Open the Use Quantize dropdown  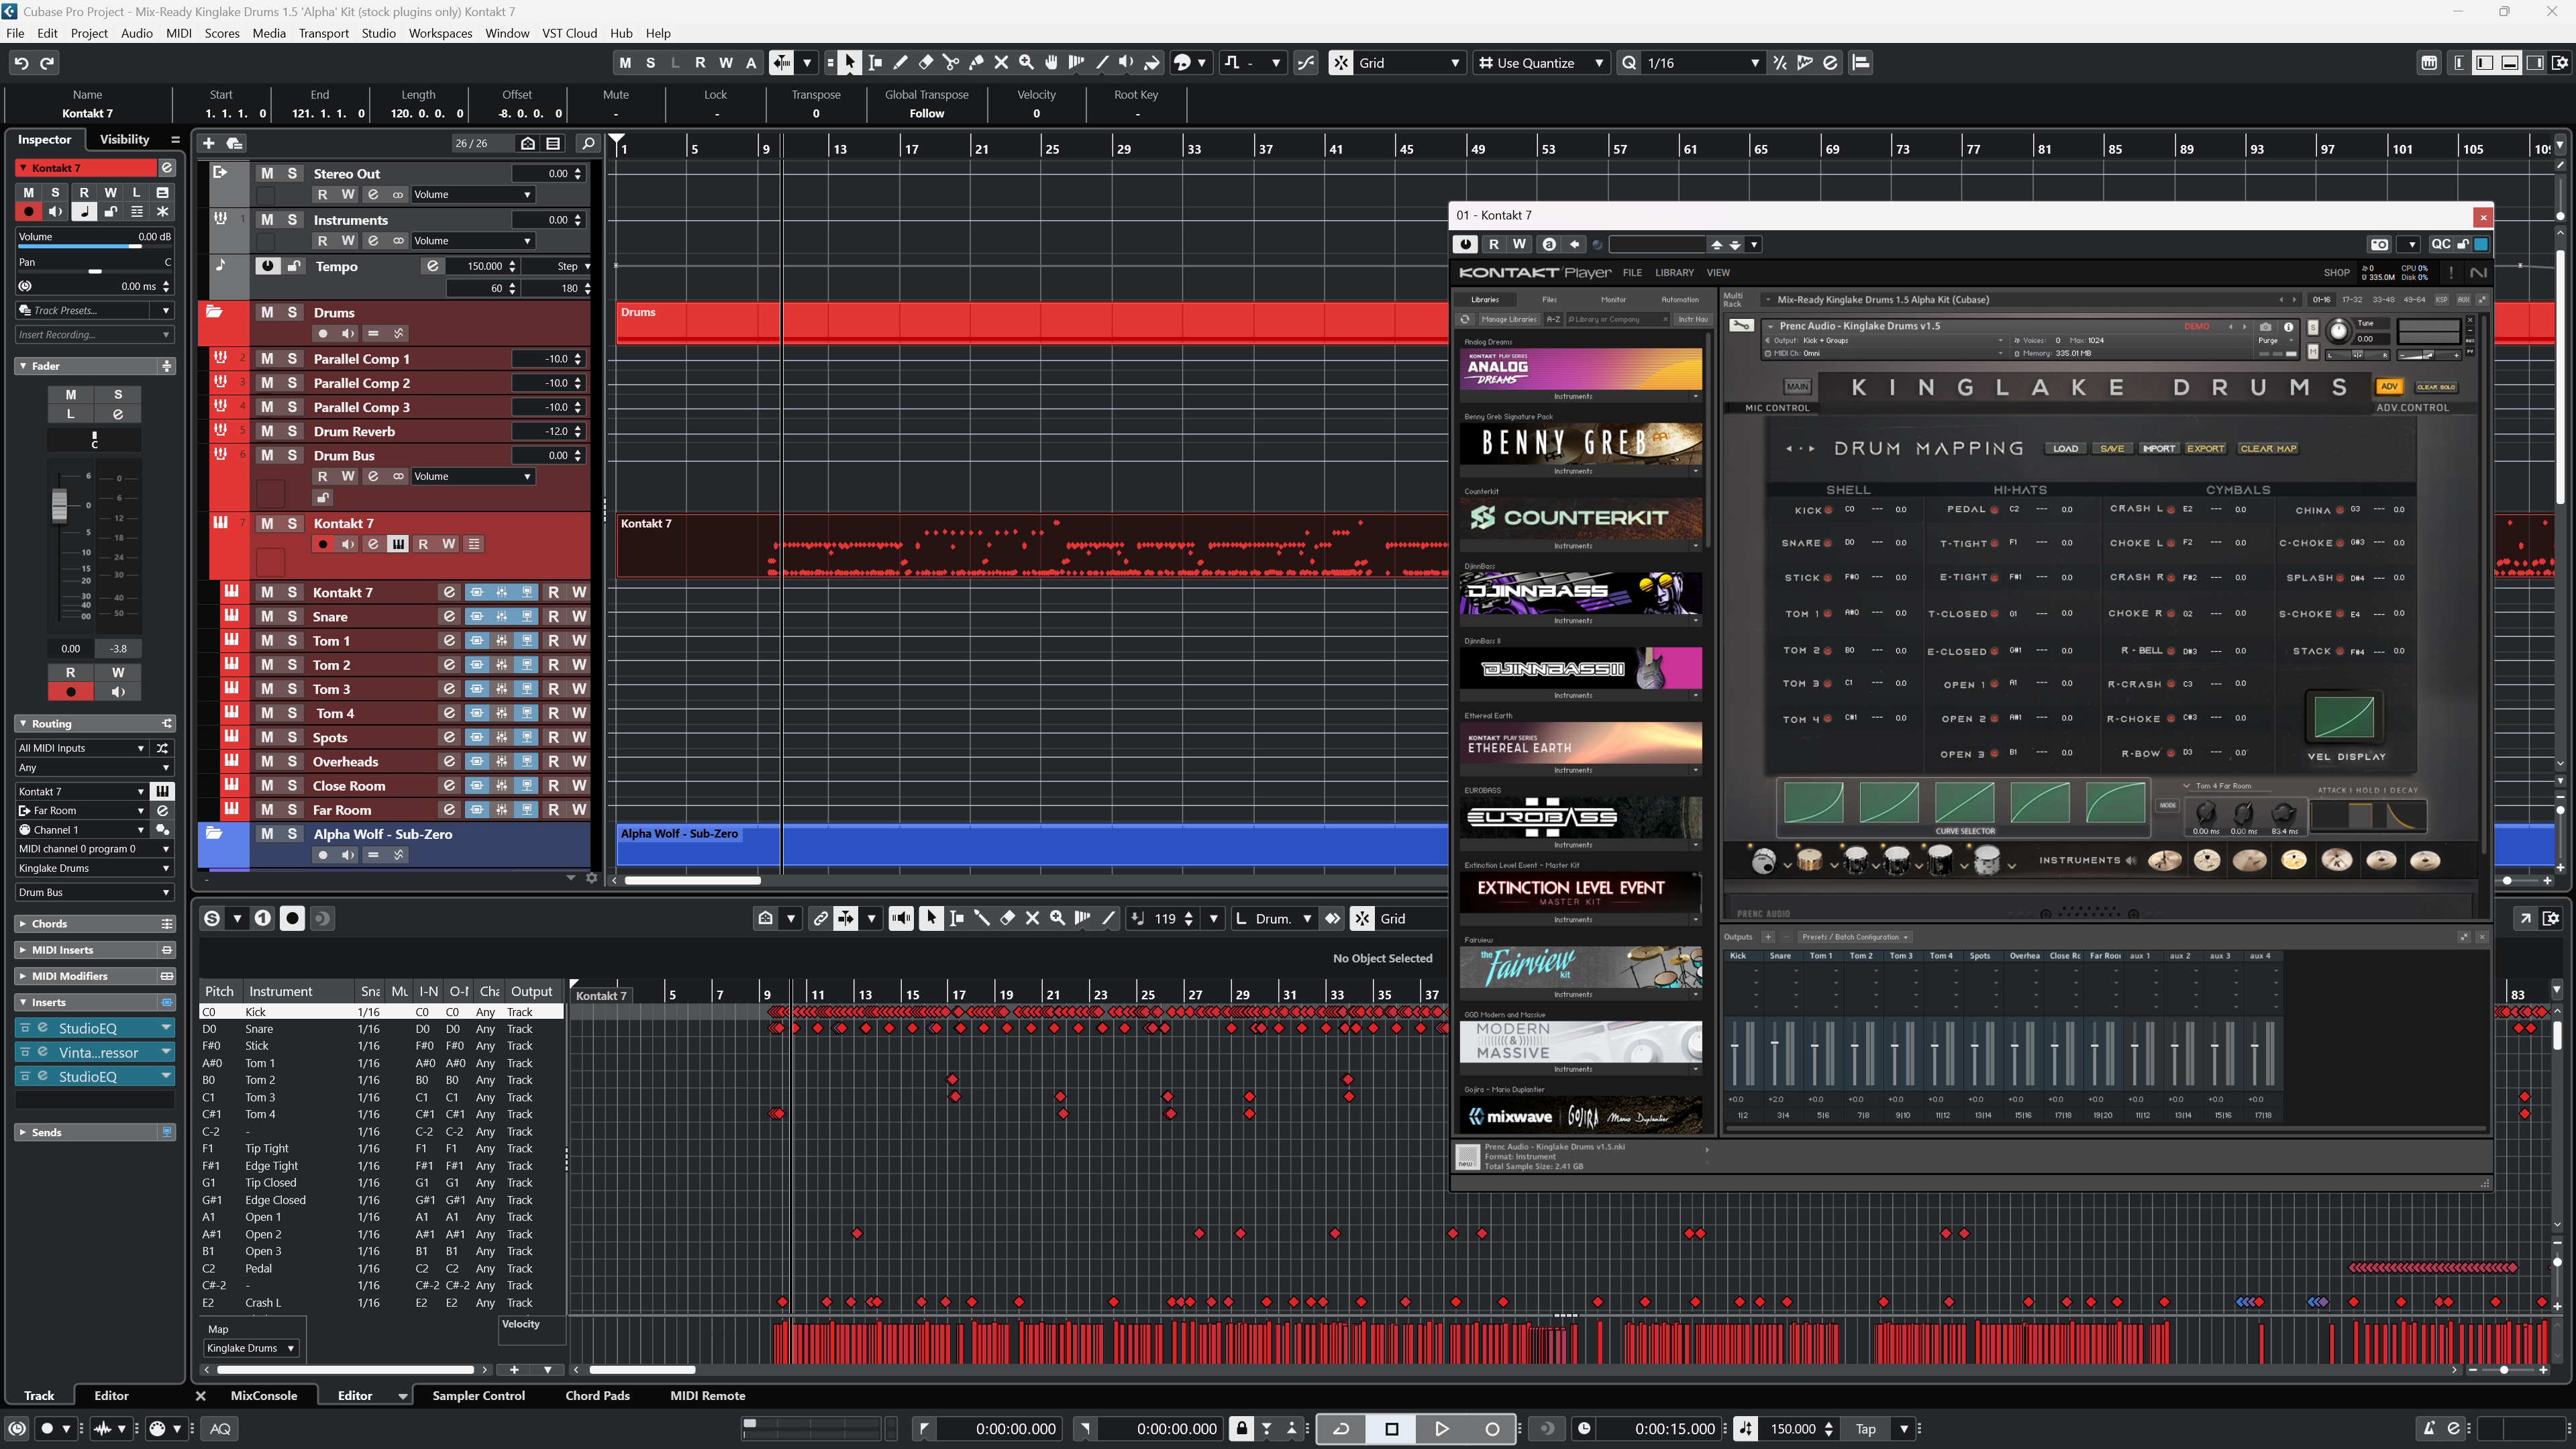1541,62
